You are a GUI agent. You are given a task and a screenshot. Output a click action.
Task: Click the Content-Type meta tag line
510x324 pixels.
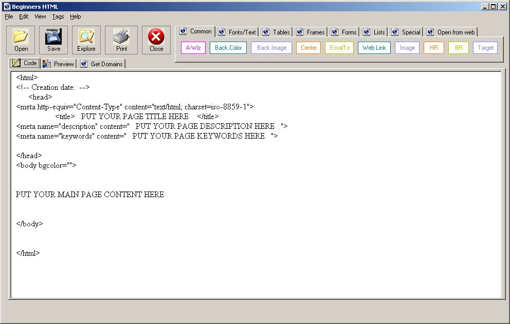point(135,107)
